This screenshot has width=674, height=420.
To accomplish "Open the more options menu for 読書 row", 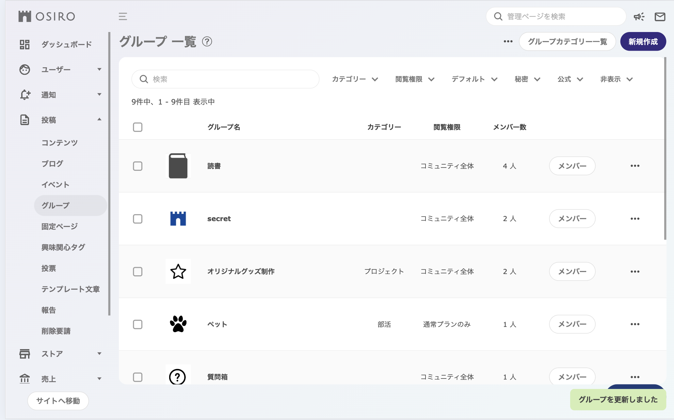I will [x=635, y=166].
